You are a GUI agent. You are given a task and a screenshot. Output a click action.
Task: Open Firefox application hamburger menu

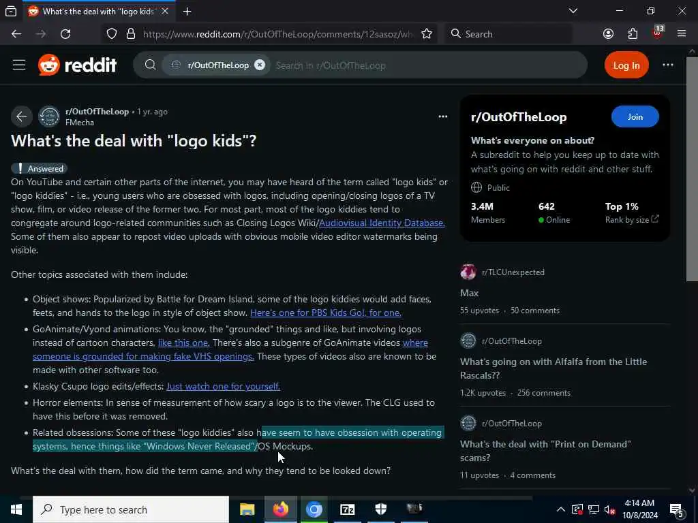(x=682, y=34)
